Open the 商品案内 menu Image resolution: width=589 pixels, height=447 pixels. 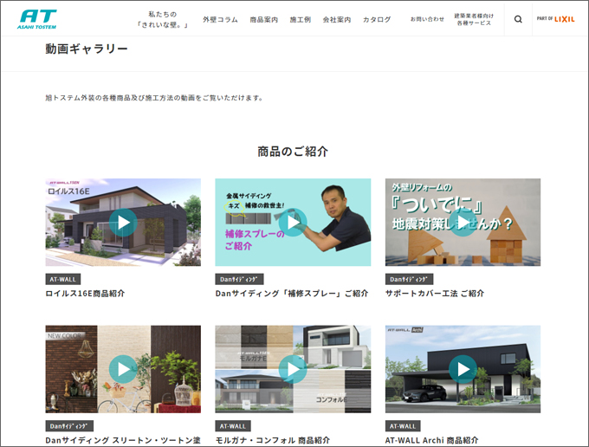263,19
